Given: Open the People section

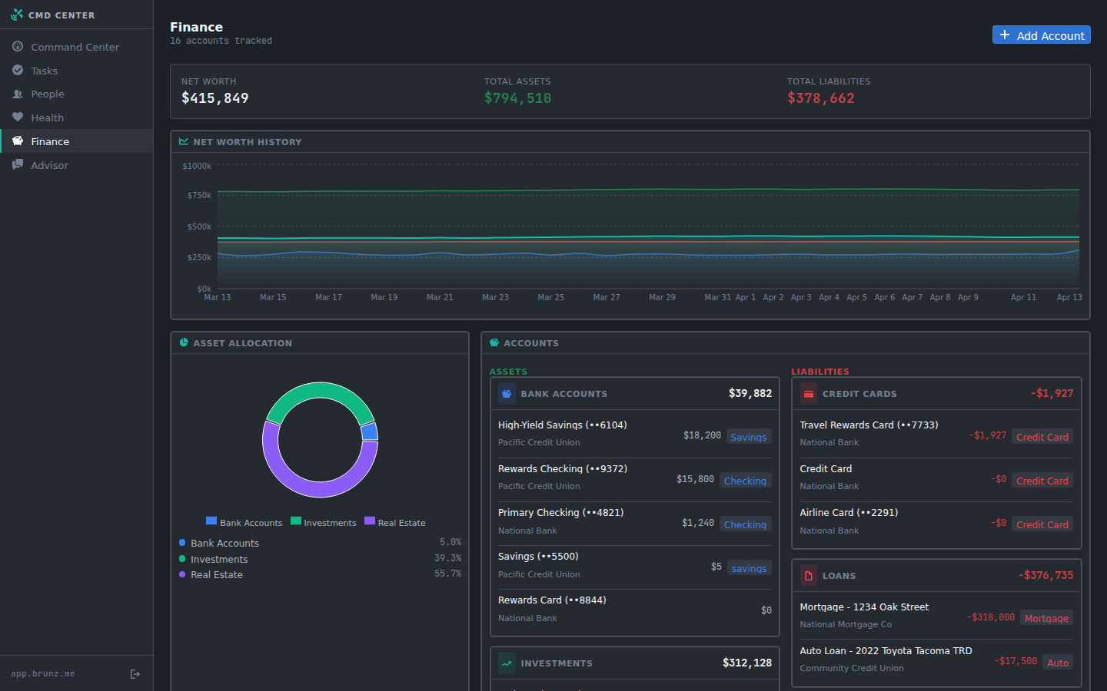Looking at the screenshot, I should [77, 94].
